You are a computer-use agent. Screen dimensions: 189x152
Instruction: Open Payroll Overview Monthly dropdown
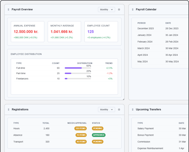(x=106, y=10)
